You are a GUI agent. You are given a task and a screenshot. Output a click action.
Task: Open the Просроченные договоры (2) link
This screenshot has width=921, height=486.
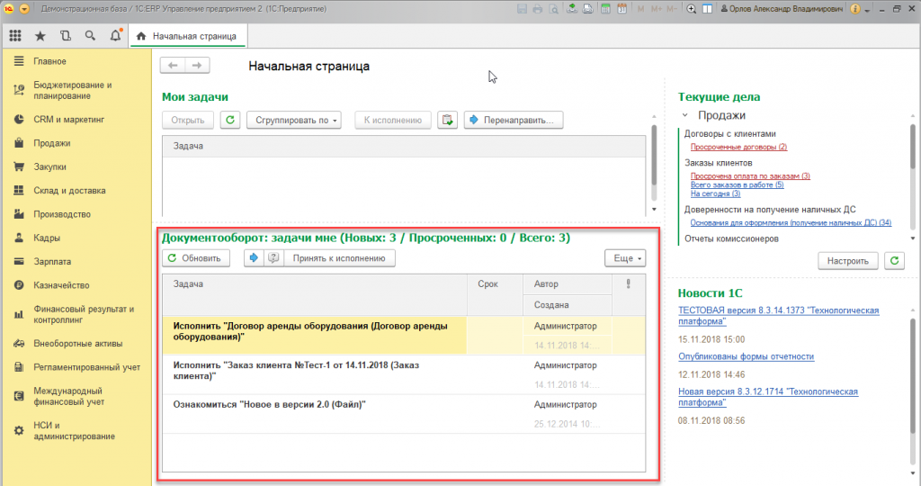[x=738, y=147]
